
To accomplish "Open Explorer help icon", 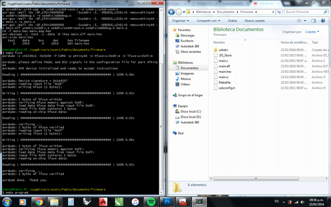I will click(x=323, y=21).
